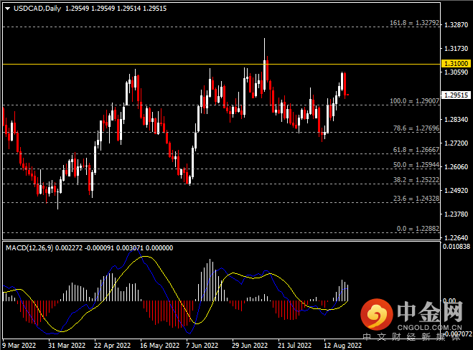Click the triangle arrow before USDCAD,Daily
The width and height of the screenshot is (473, 350).
click(6, 7)
